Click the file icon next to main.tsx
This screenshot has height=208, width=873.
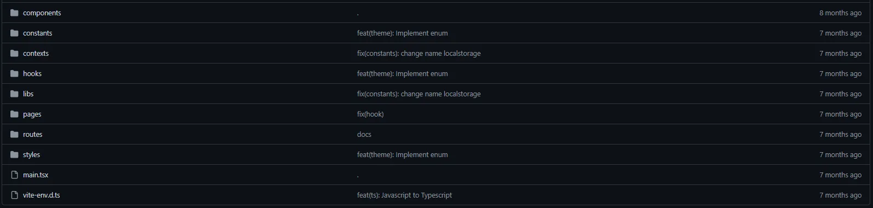coord(14,175)
